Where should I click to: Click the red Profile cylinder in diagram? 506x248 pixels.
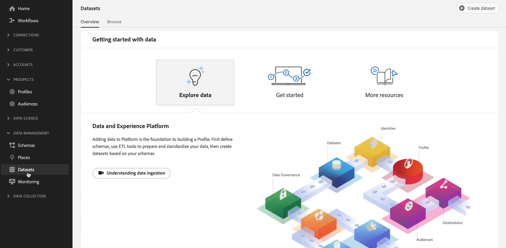point(408,170)
